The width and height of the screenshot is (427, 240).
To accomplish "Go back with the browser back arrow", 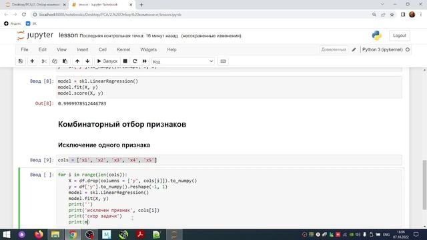I will [6, 15].
